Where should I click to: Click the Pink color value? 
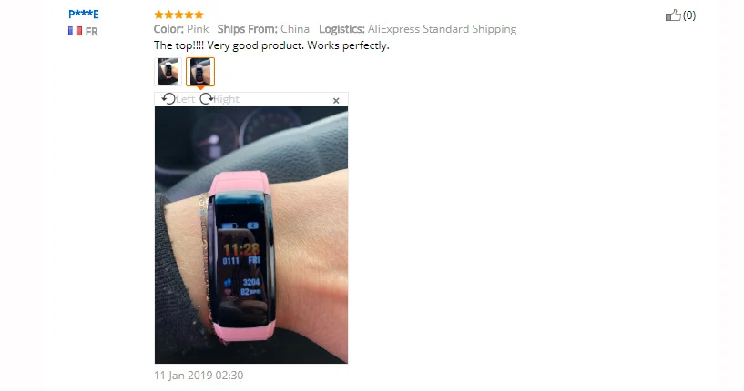[x=198, y=29]
